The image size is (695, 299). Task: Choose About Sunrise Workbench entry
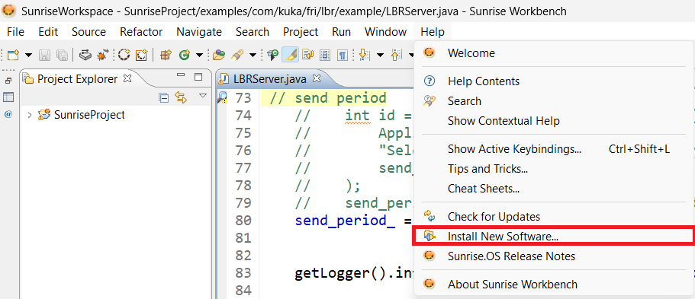point(554,284)
